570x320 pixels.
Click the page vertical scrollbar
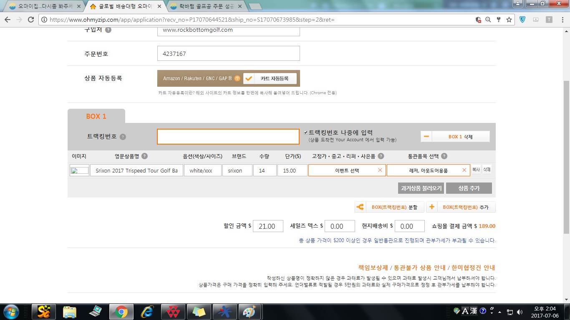566,158
